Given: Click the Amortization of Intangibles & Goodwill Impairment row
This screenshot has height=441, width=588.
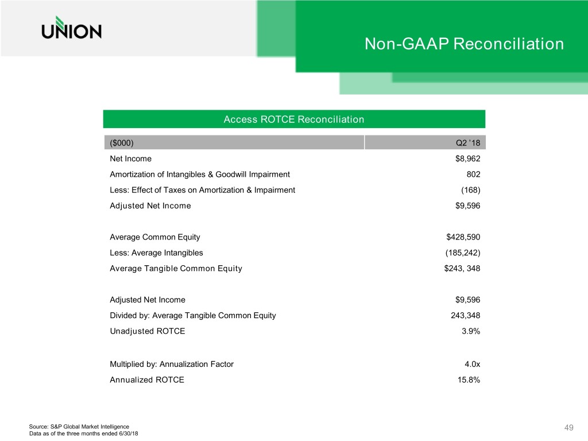Looking at the screenshot, I should (199, 174).
